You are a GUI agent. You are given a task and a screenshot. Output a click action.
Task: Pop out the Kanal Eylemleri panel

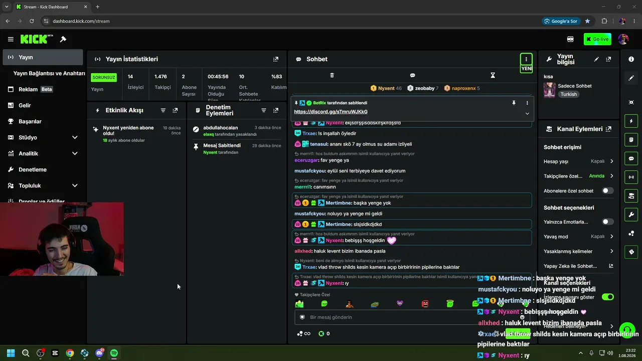tap(608, 129)
